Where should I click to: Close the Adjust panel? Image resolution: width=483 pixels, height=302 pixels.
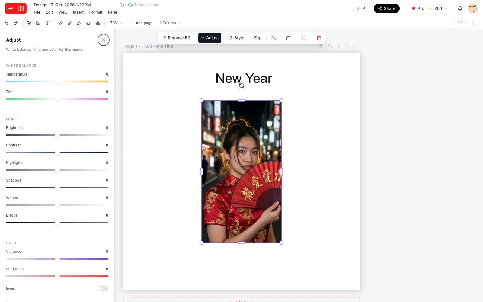[104, 40]
